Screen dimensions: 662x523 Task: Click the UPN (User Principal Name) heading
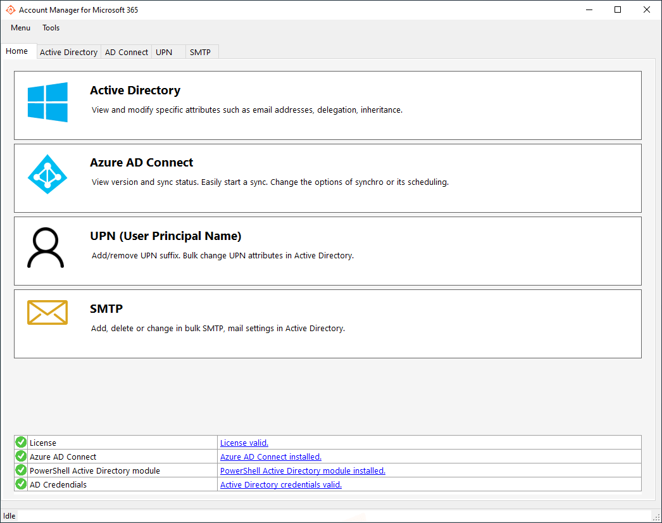[x=166, y=236]
